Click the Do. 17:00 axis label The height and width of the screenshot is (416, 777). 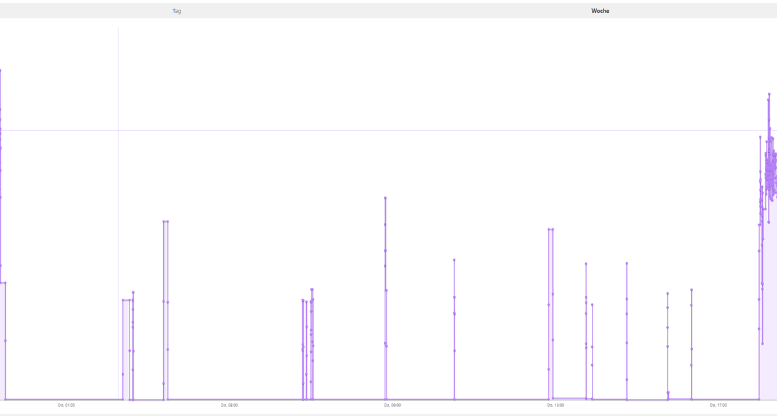[x=718, y=406]
